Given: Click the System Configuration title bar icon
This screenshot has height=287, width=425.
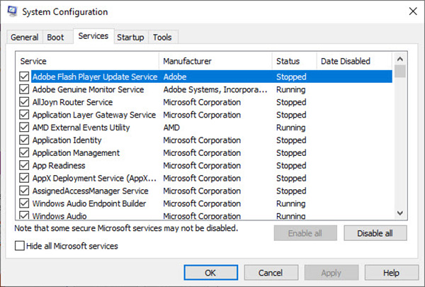Looking at the screenshot, I should point(13,11).
